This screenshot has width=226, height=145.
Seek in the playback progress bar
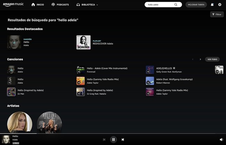[x=113, y=133]
